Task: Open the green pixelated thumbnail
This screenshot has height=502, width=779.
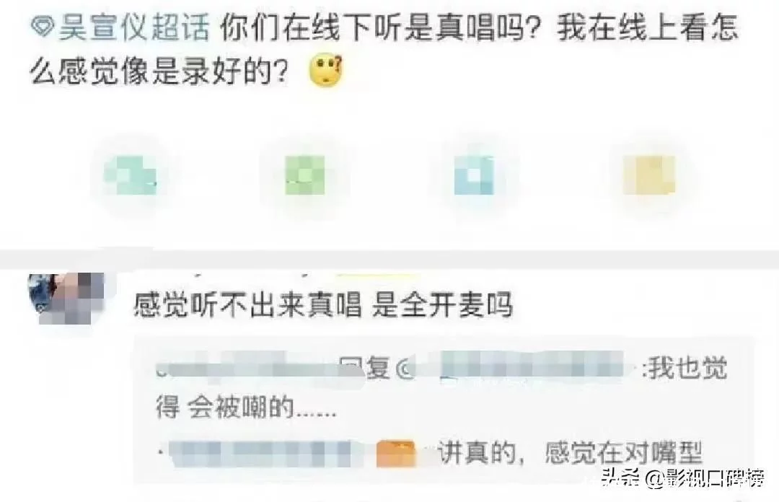Action: coord(305,175)
